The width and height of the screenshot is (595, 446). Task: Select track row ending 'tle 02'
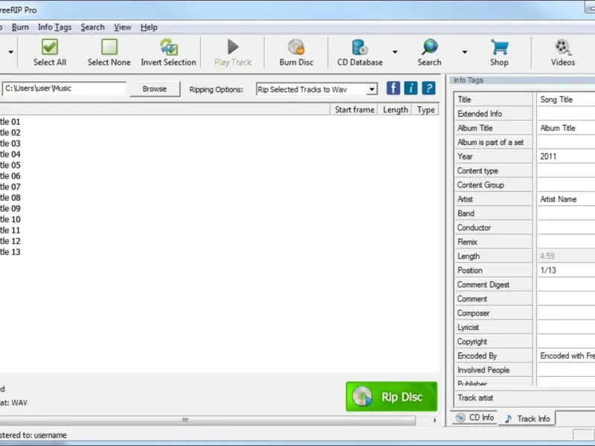click(x=10, y=133)
